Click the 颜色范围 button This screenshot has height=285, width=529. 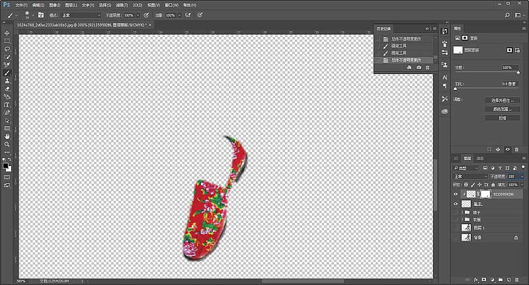pyautogui.click(x=502, y=109)
